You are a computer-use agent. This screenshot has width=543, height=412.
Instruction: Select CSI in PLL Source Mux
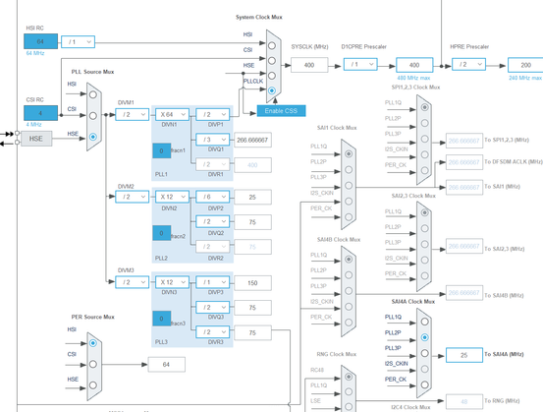[x=93, y=115]
